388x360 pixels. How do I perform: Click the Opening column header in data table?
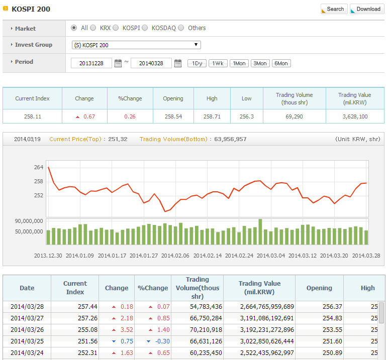(x=319, y=288)
